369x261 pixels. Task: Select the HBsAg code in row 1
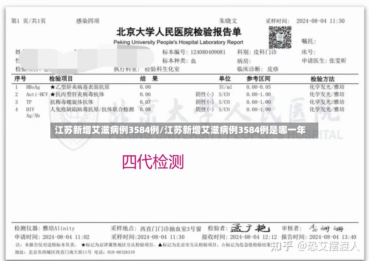[33, 87]
